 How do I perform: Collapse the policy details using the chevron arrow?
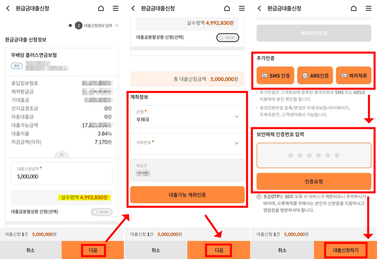(62, 154)
